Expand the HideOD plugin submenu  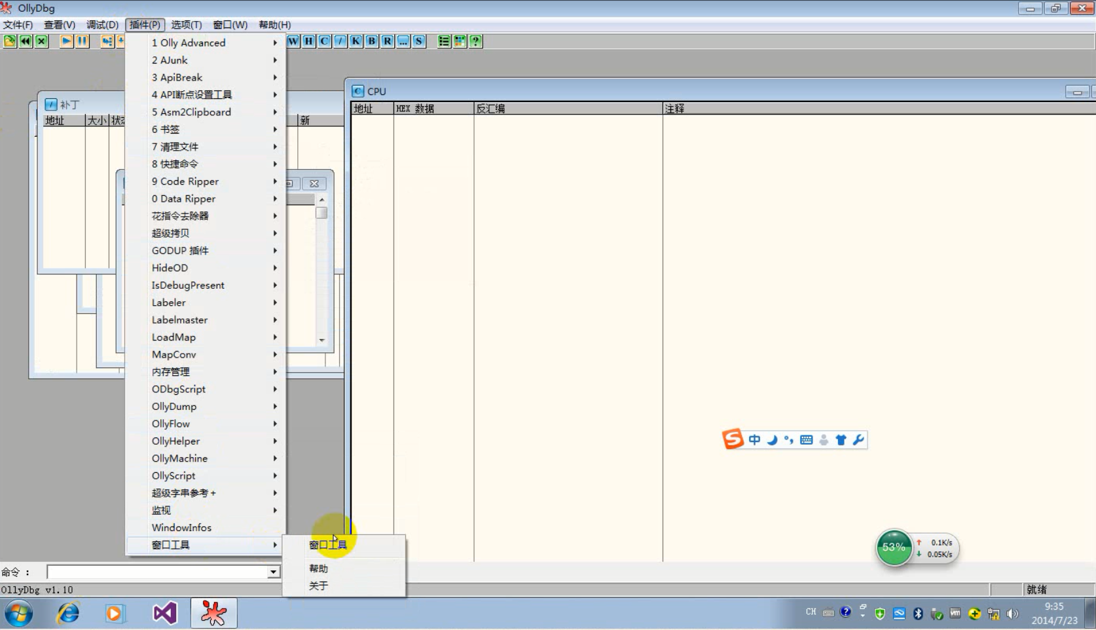tap(206, 268)
